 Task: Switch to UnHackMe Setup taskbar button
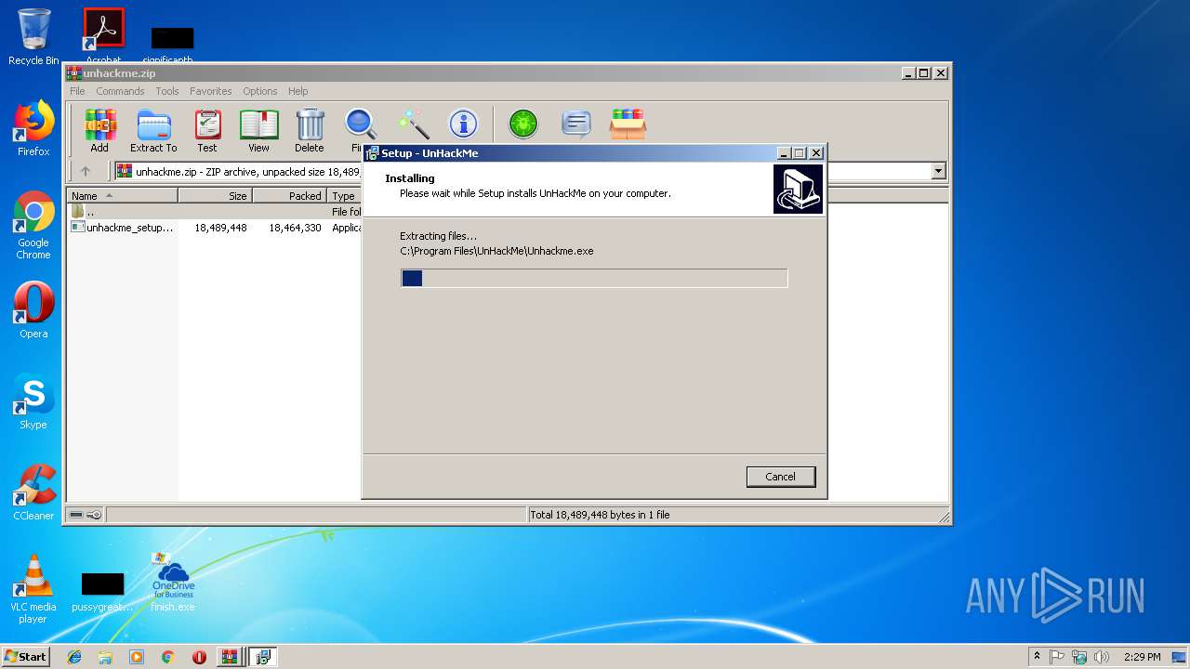[263, 657]
